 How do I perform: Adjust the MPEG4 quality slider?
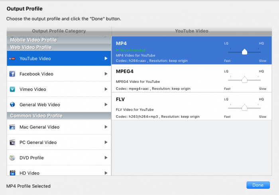point(244,80)
